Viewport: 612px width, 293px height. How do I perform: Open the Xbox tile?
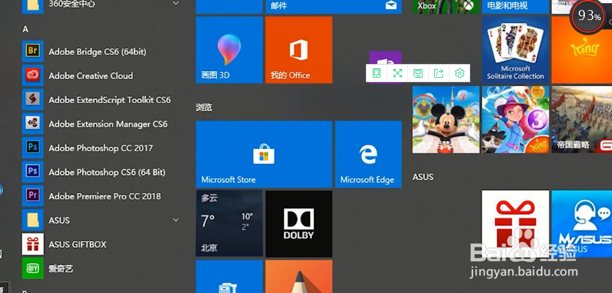[x=446, y=7]
